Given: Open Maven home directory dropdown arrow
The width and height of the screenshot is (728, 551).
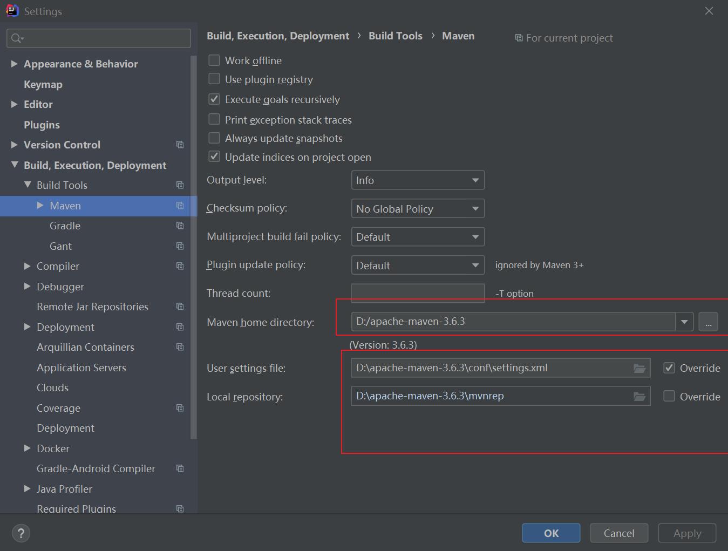Looking at the screenshot, I should 684,322.
